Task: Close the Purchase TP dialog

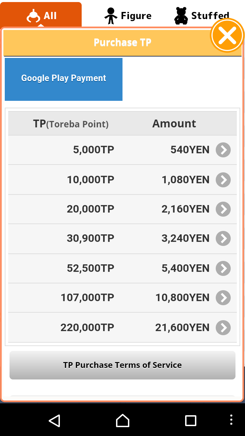Action: click(x=227, y=35)
